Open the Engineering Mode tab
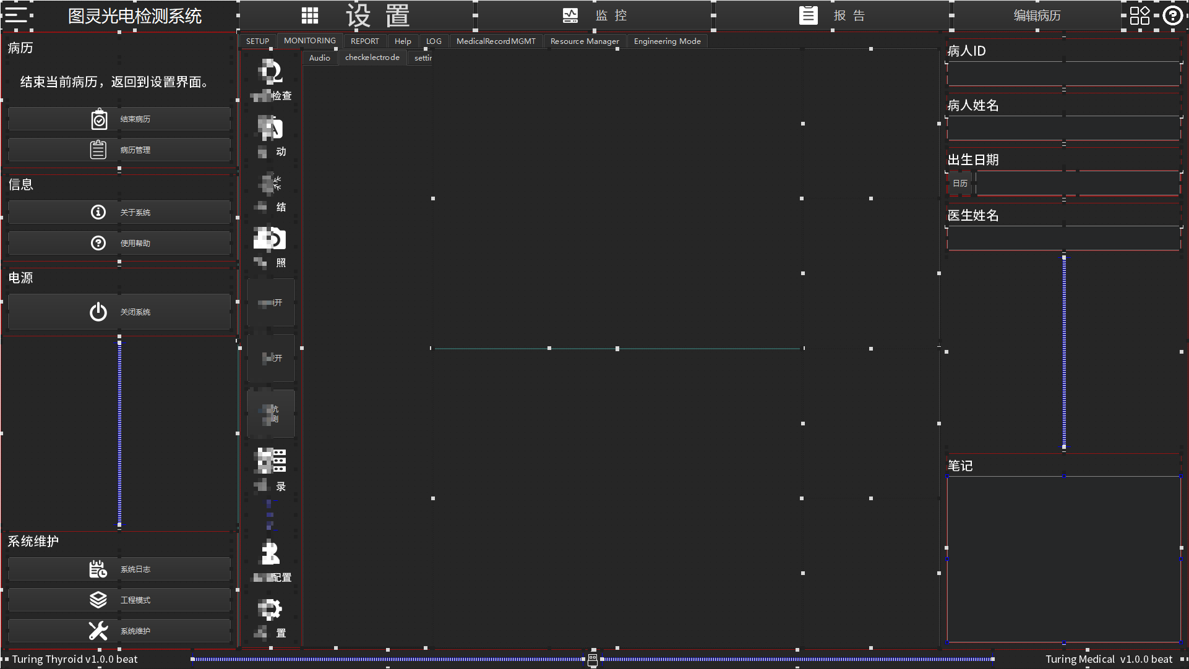1189x669 pixels. [x=667, y=41]
